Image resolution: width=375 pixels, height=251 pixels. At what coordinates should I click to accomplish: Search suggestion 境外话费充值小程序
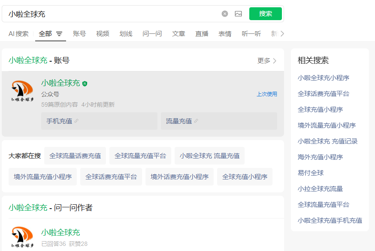[x=179, y=177]
